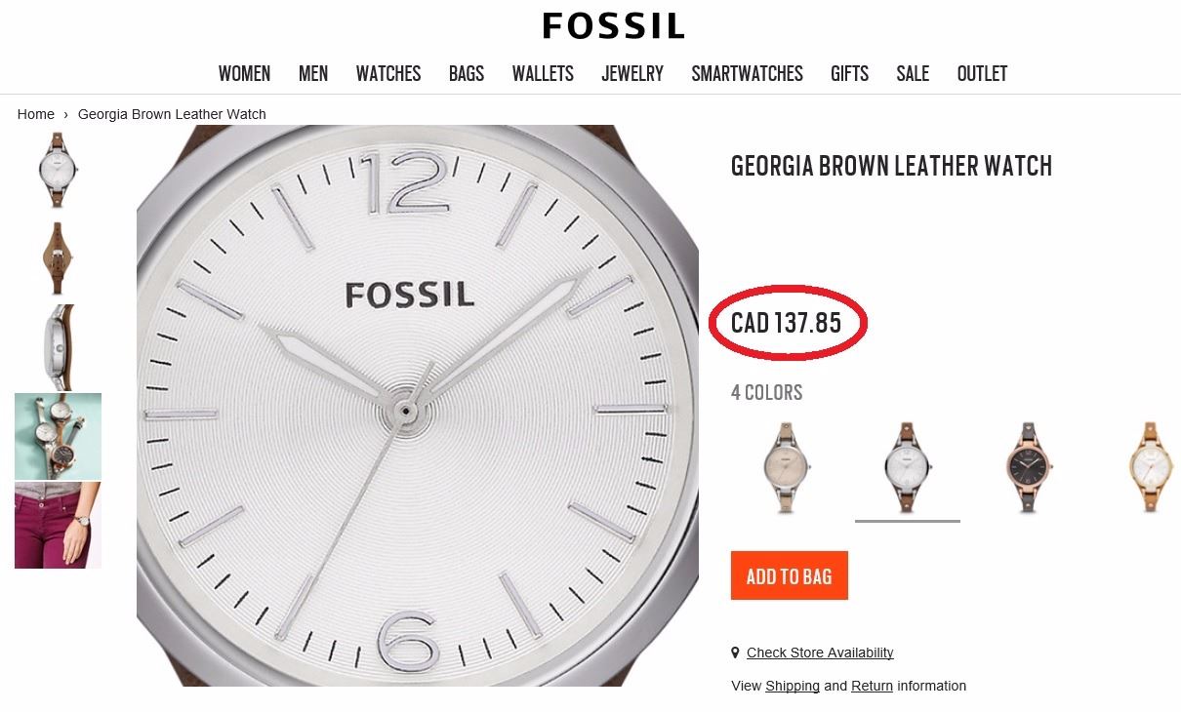
Task: Click the location pin icon
Action: pyautogui.click(x=735, y=653)
